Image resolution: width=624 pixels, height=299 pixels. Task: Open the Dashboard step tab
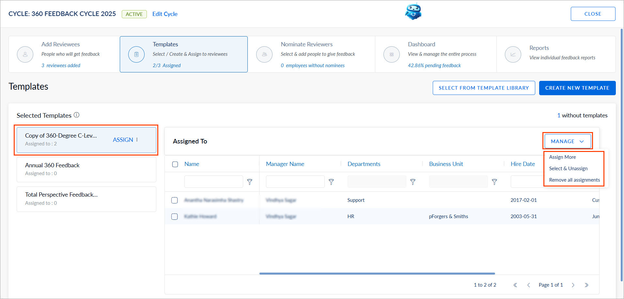click(x=436, y=54)
